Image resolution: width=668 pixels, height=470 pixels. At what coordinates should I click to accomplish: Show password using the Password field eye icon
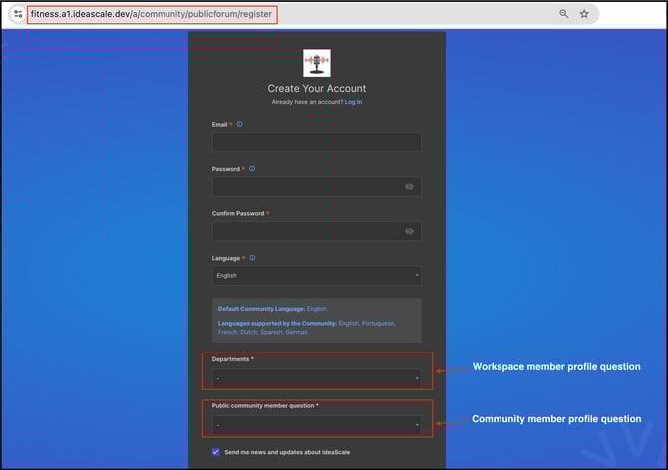point(409,187)
